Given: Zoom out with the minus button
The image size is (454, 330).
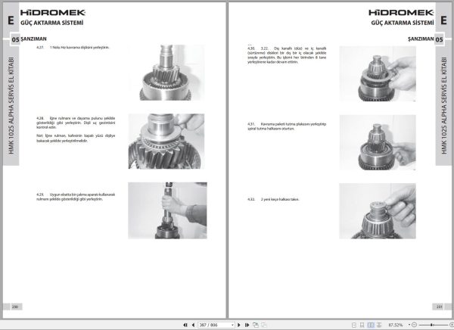Looking at the screenshot, I should click(414, 325).
